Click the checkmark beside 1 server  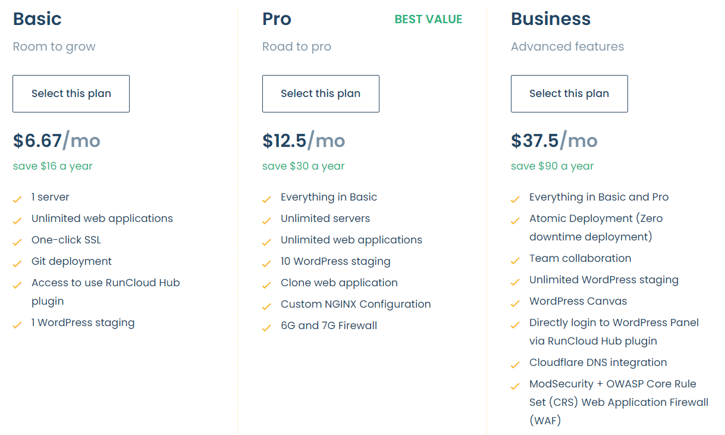[17, 198]
